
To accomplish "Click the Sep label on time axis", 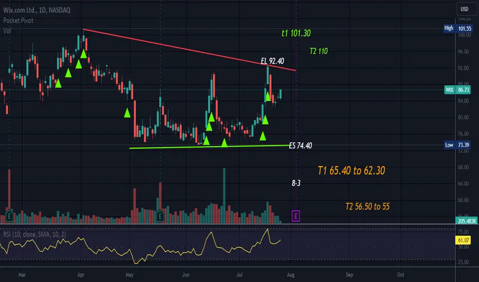I will 349,275.
